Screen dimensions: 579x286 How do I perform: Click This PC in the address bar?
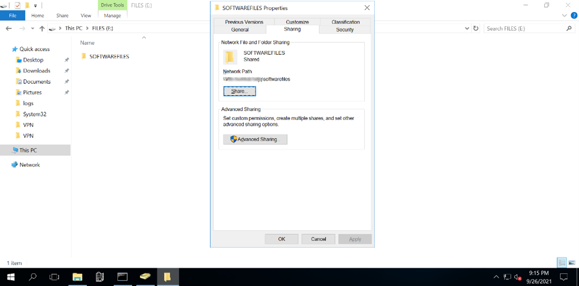pos(74,28)
